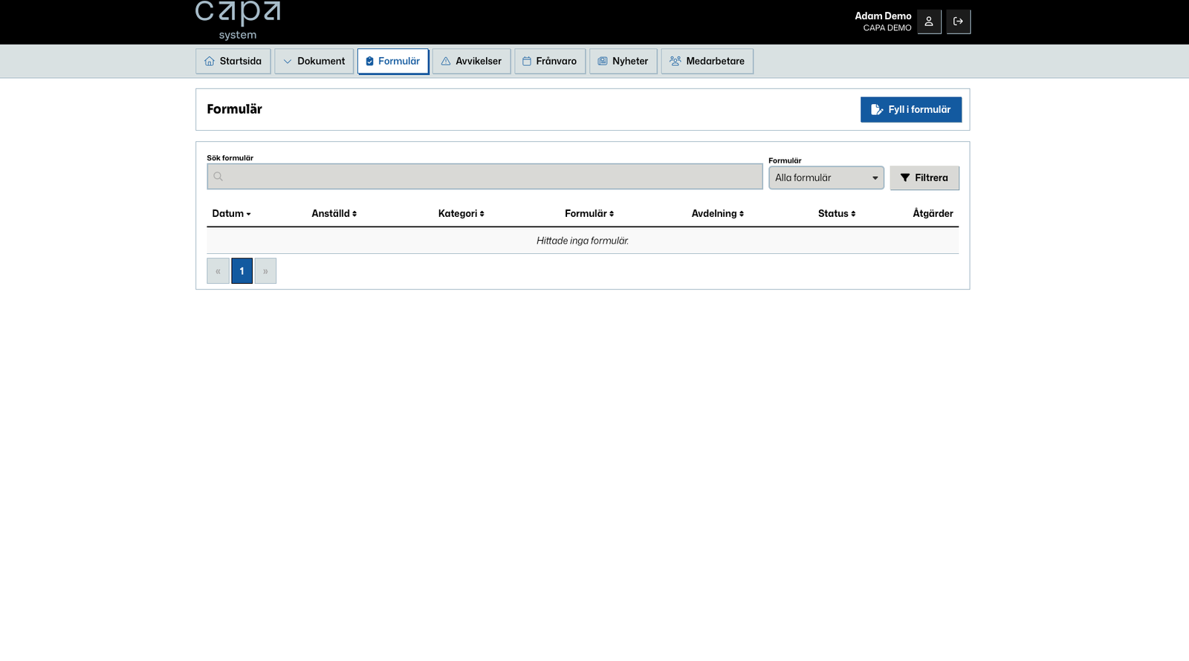Open Frånvaro via calendar icon

(x=527, y=62)
